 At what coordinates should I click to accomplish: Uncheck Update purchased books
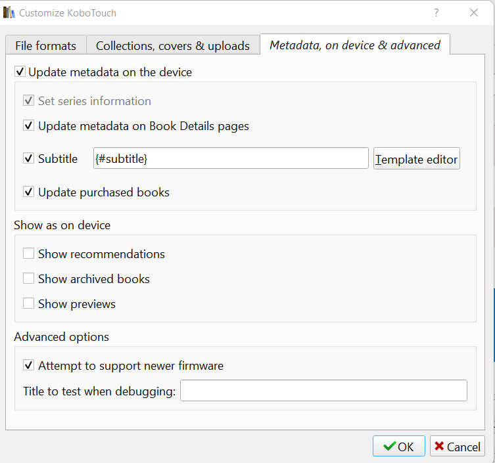pyautogui.click(x=28, y=192)
